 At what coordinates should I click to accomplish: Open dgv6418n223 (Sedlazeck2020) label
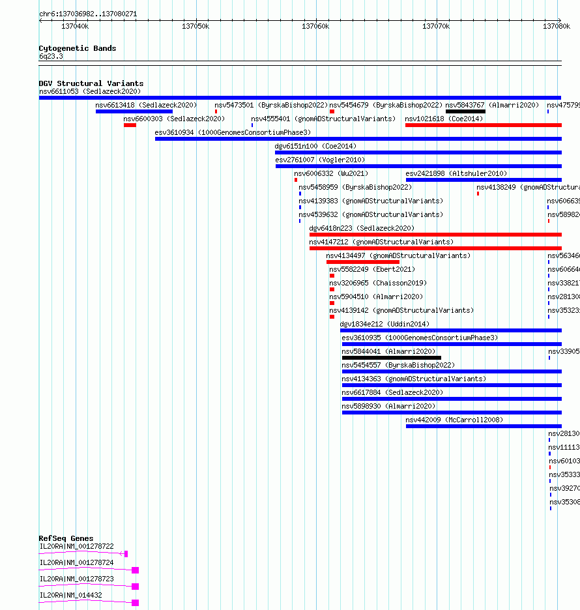tap(362, 228)
